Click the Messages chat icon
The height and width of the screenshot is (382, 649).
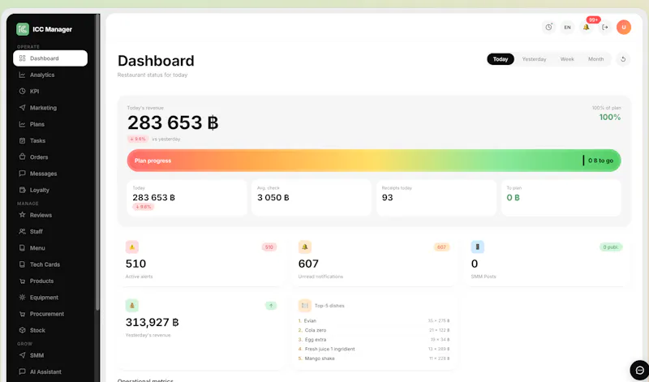(23, 174)
